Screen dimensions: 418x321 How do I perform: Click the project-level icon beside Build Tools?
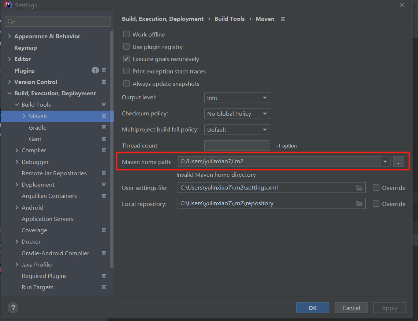tap(104, 104)
